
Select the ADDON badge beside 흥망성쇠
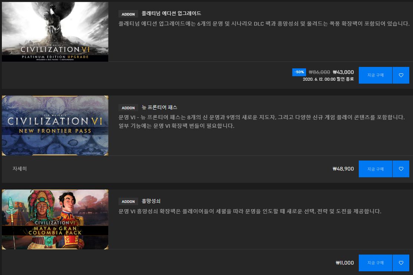tap(128, 201)
